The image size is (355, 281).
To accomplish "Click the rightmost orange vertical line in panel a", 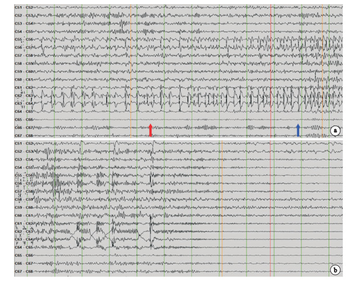I will point(322,63).
